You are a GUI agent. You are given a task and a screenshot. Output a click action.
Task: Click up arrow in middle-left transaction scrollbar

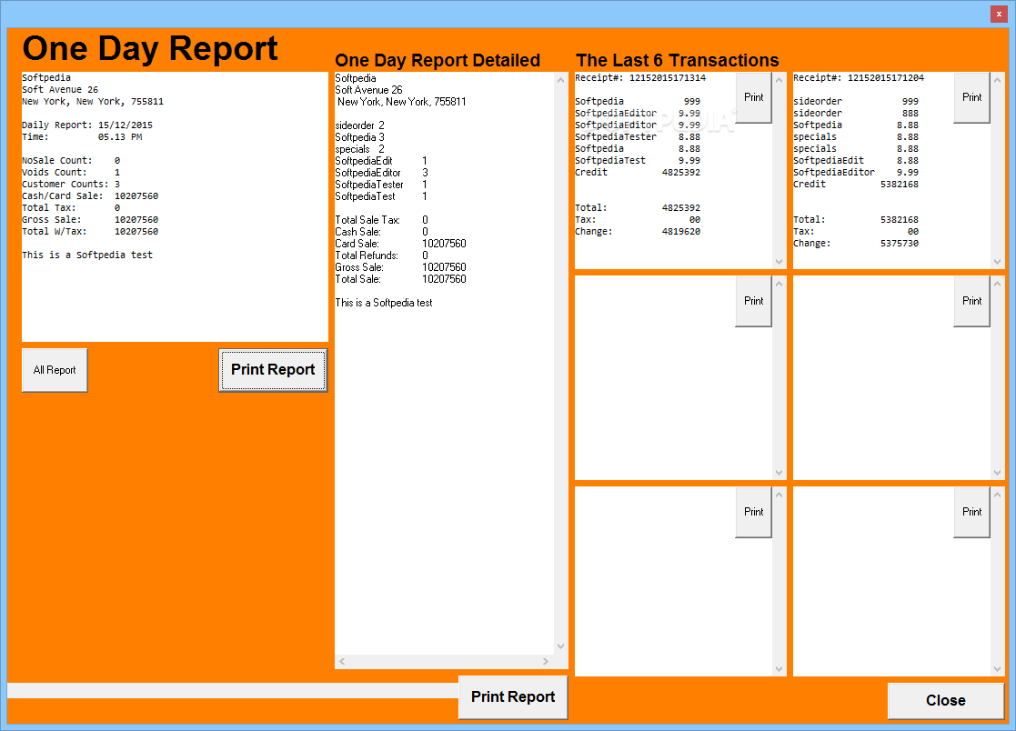(x=779, y=284)
